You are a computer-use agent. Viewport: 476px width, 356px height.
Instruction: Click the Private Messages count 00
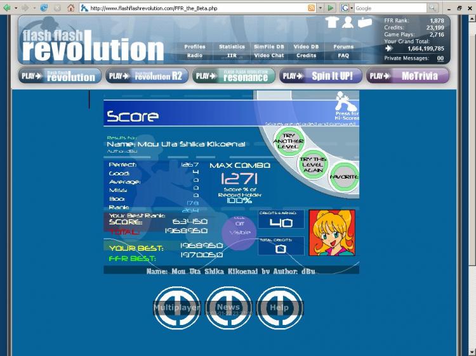440,58
